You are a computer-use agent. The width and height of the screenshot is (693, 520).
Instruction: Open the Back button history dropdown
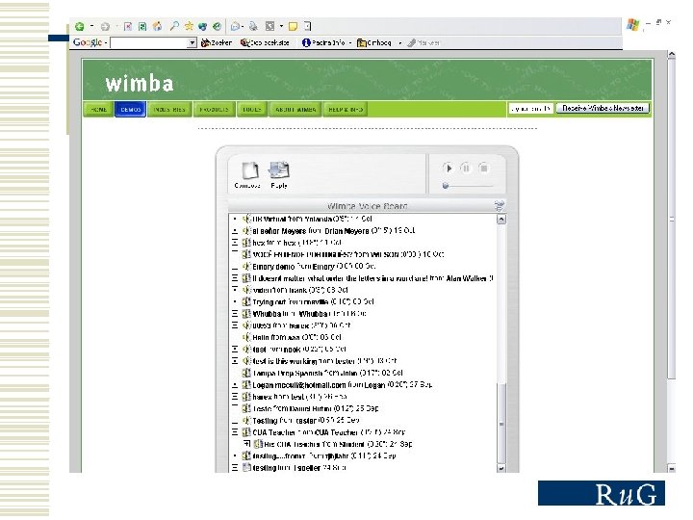click(92, 27)
